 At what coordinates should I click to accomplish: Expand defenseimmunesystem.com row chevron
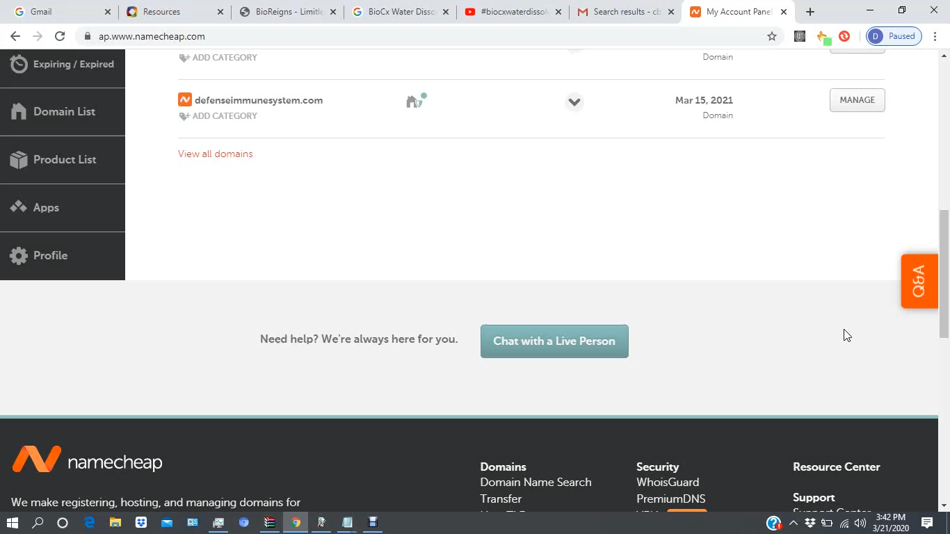(574, 102)
